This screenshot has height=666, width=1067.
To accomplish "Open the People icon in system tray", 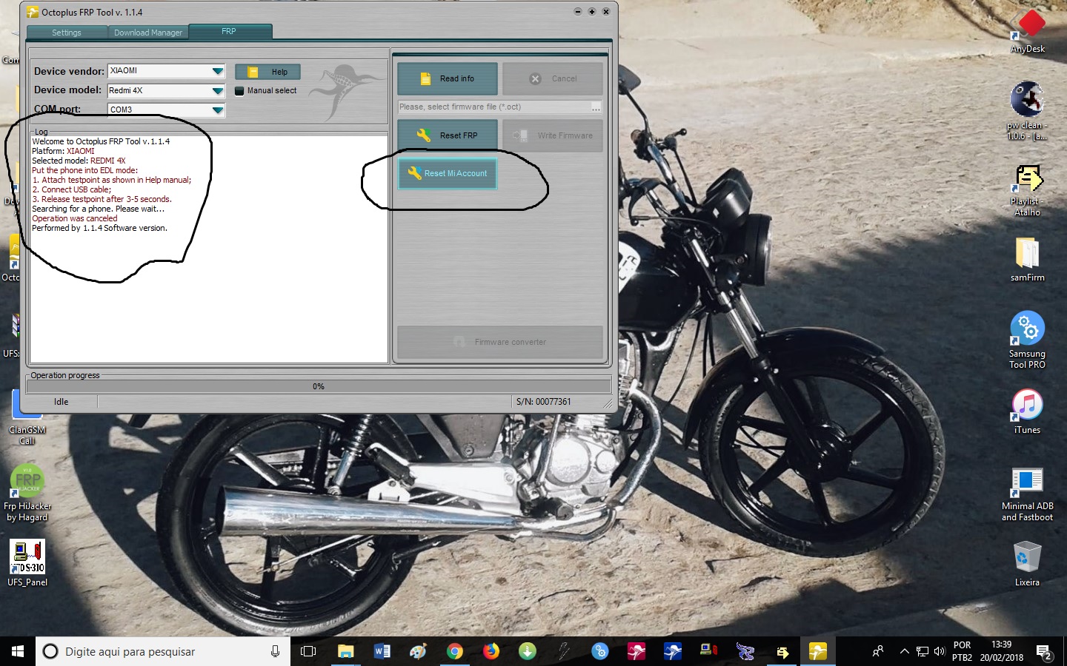I will 878,651.
